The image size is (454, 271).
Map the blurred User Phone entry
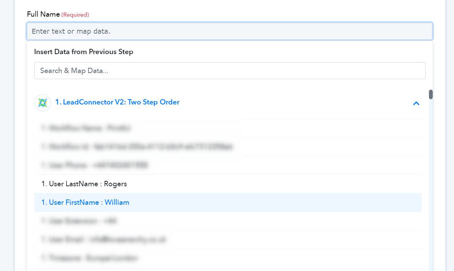pos(95,165)
